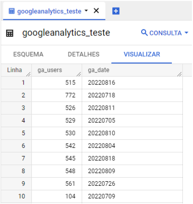Select cell with value 772
The height and width of the screenshot is (204, 193).
click(57, 95)
